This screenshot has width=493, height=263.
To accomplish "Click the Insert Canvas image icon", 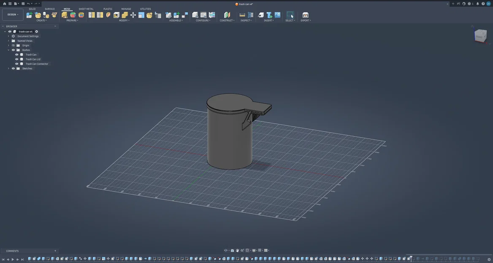I will [x=277, y=15].
